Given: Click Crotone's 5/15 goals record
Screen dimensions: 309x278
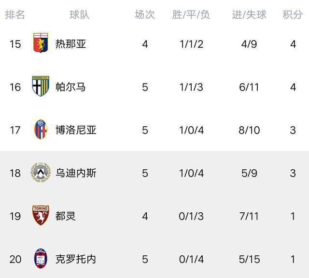Looking at the screenshot, I should (x=249, y=259).
